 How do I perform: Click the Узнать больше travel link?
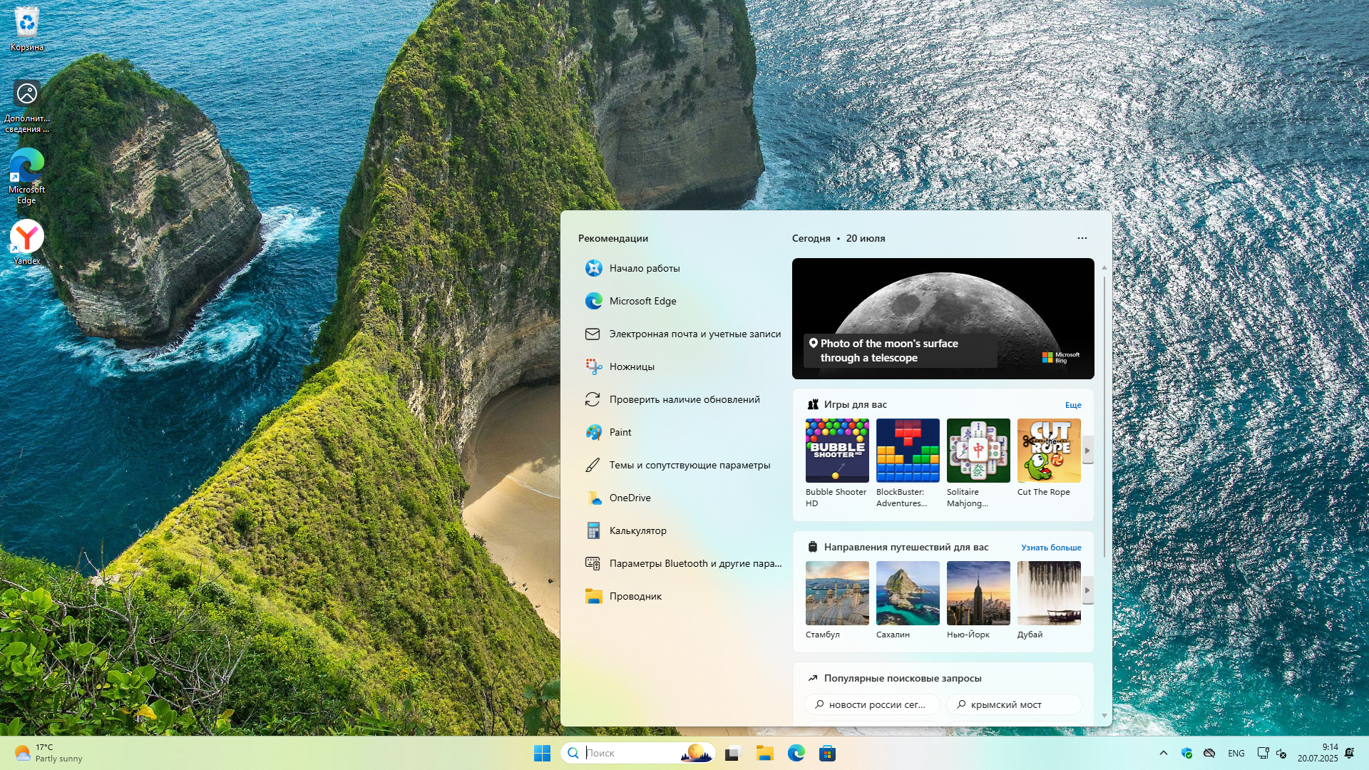1050,548
